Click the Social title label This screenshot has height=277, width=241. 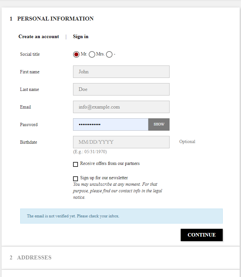30,54
